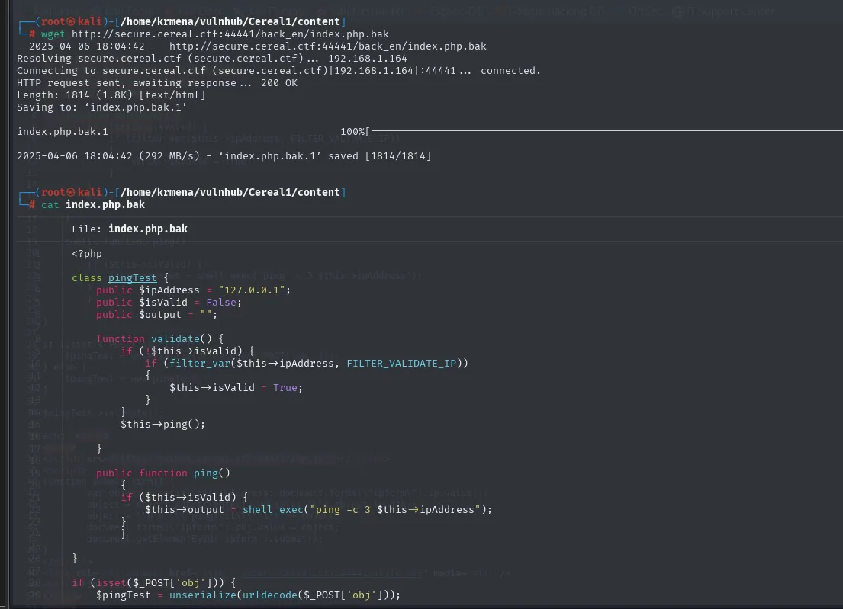The width and height of the screenshot is (843, 609).
Task: Click the timestamp --2025-04-06 18:04:42--
Action: [86, 46]
